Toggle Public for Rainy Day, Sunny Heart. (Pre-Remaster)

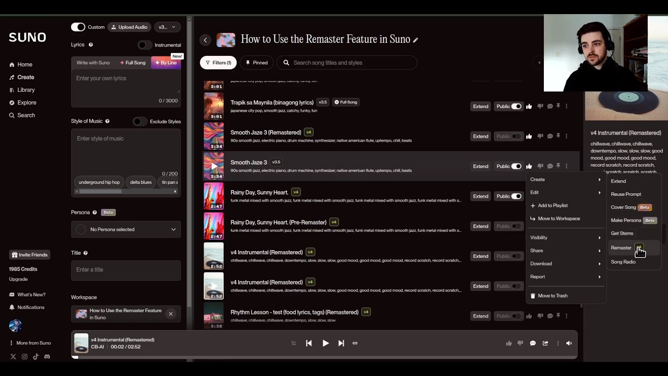click(x=516, y=226)
